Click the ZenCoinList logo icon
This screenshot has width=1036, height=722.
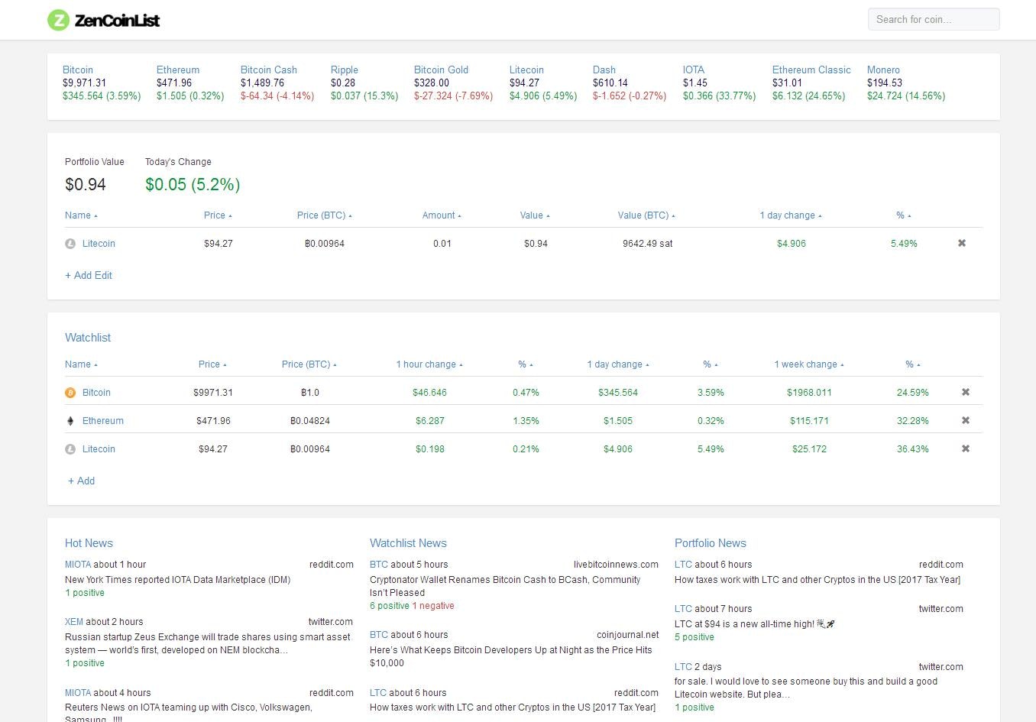point(58,20)
